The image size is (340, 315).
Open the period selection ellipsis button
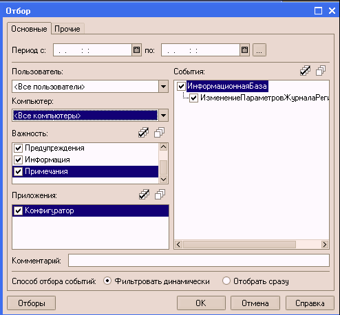(259, 50)
